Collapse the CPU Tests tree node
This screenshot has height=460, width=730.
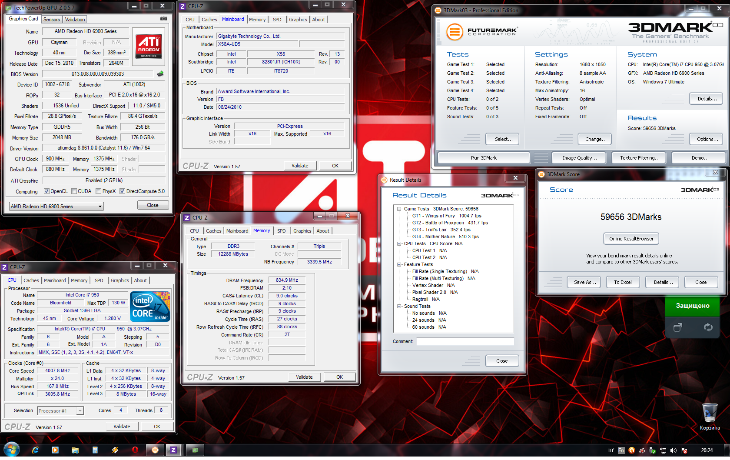pyautogui.click(x=399, y=244)
